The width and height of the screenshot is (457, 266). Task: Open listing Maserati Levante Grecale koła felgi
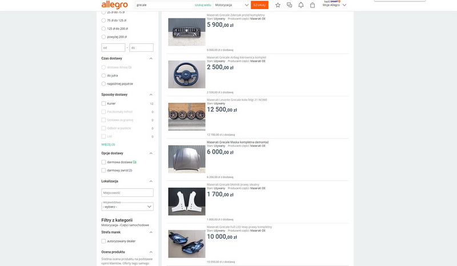[x=237, y=100]
